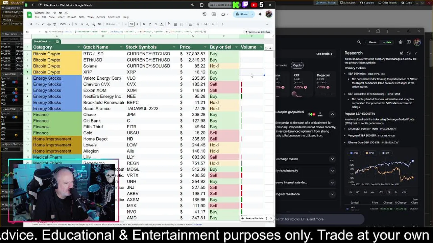Decrease font size with minus button
Screen dimensions: 433x243
point(126,24)
